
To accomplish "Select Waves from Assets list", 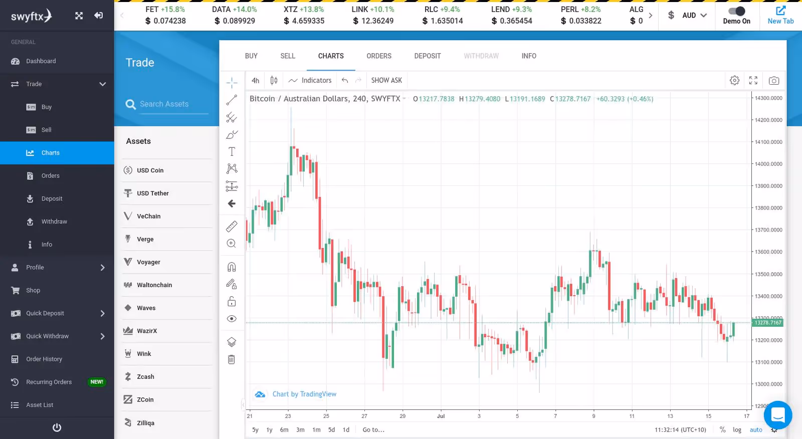I will tap(167, 308).
